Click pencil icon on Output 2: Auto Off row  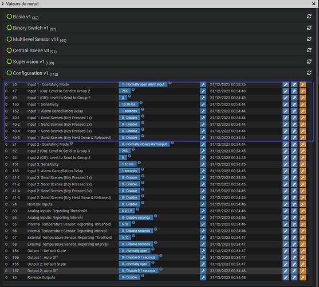click(x=286, y=271)
